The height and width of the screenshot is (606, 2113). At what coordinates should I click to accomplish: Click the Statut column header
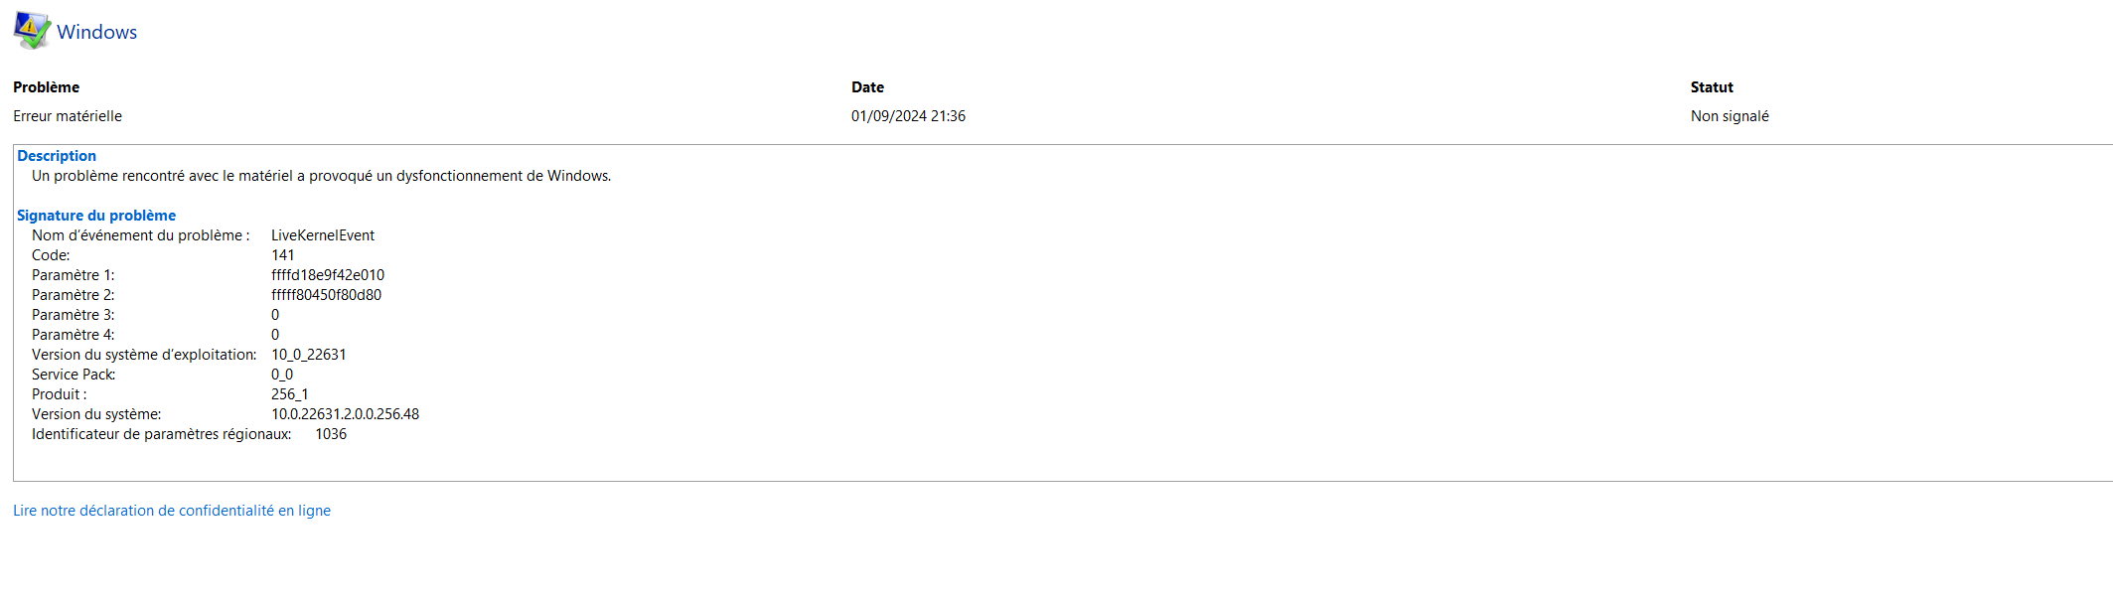pyautogui.click(x=1712, y=87)
